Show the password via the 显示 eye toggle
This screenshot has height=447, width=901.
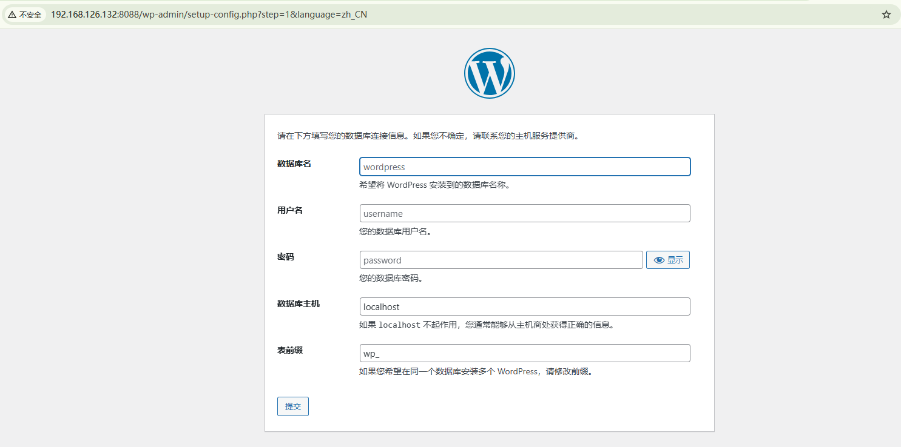(668, 260)
